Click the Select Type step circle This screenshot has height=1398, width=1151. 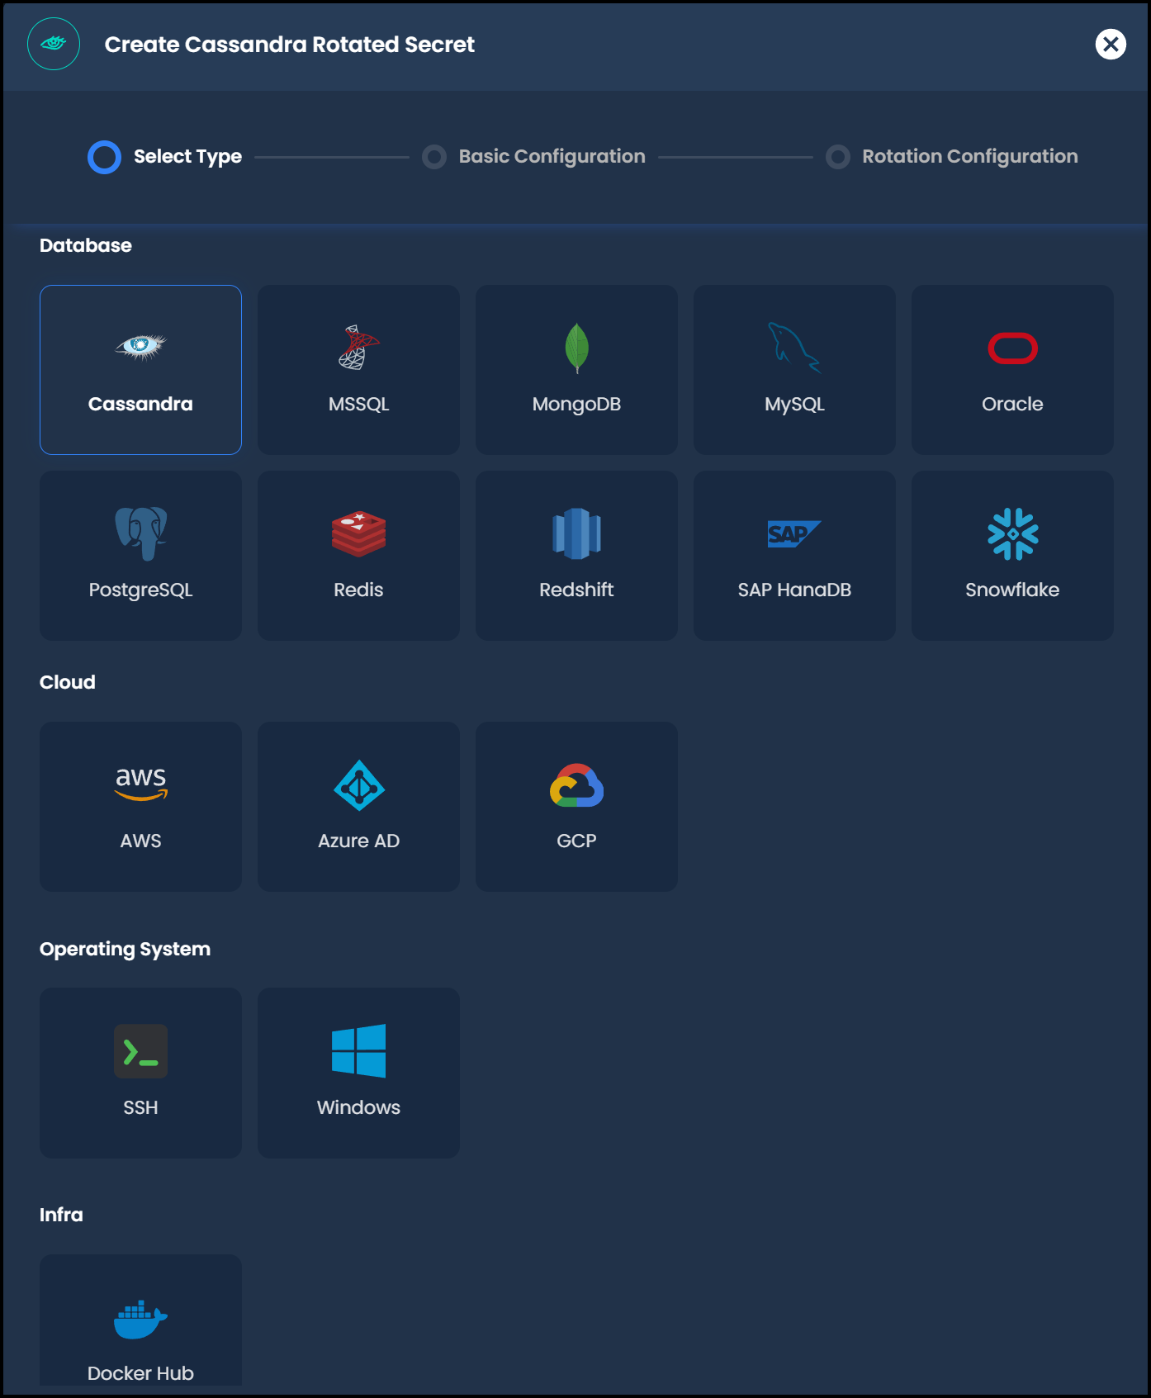[104, 157]
